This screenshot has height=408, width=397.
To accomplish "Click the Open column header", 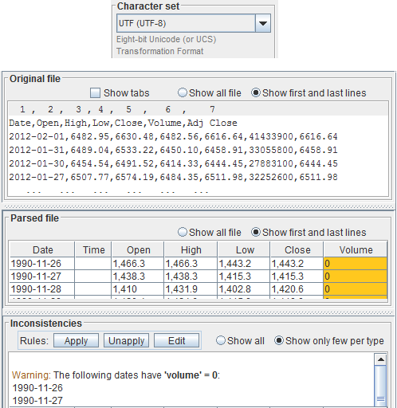I will pos(138,249).
